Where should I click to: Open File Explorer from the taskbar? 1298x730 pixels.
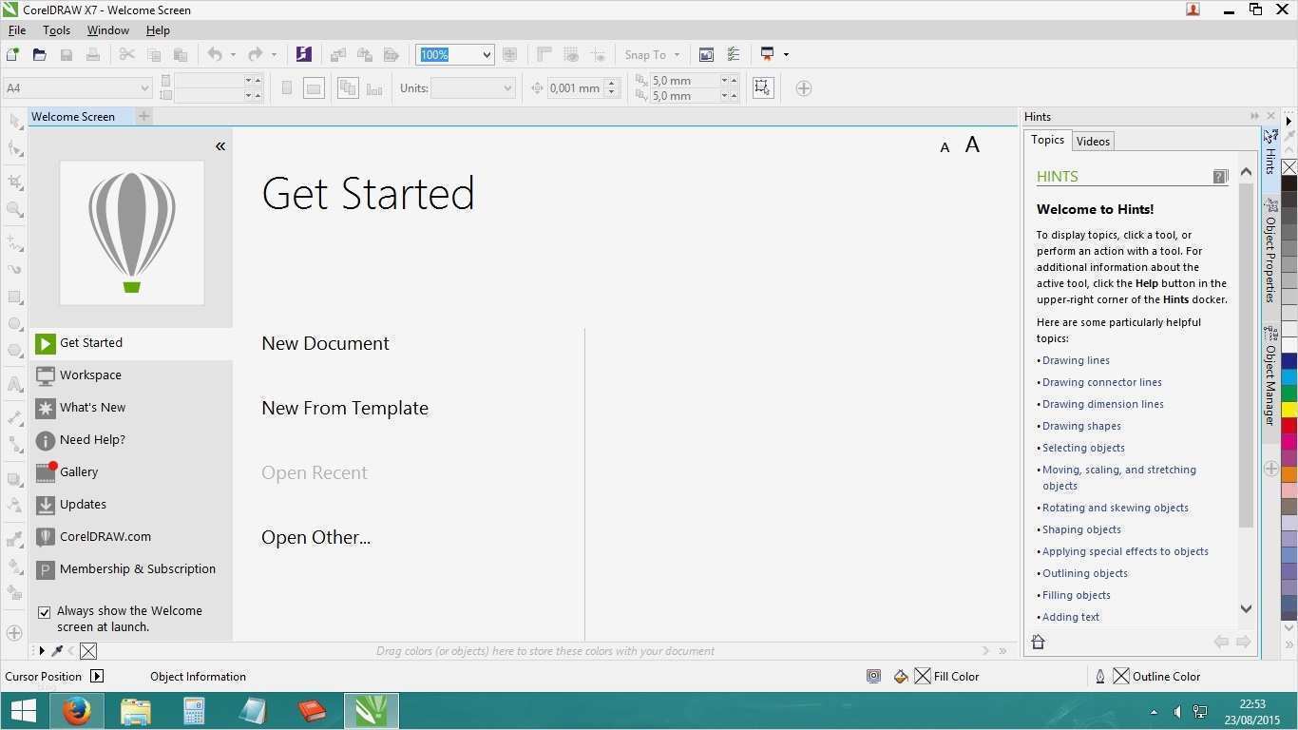point(135,710)
